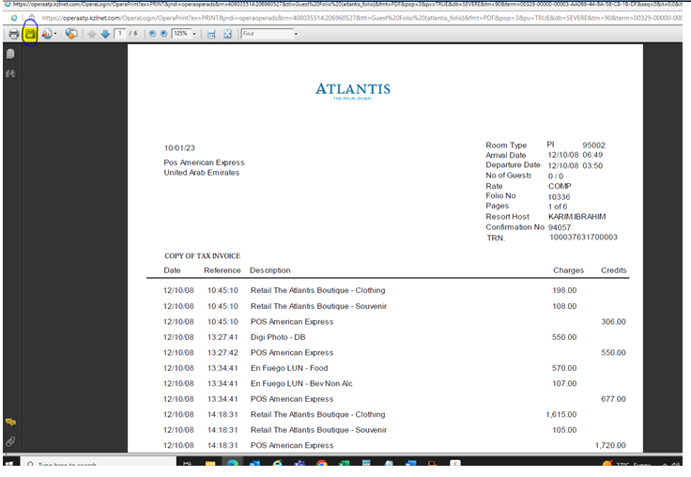
Task: Click the address bar URL
Action: pos(361,18)
